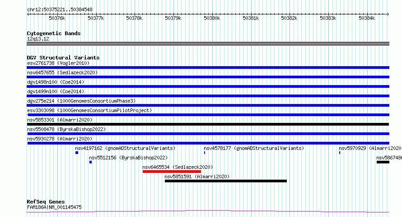
Task: Click the nsv6465534 (Sedlazeck2020) label
Action: [x=178, y=167]
